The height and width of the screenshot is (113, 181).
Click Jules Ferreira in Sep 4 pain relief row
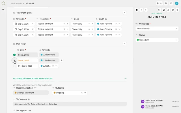[49, 60]
